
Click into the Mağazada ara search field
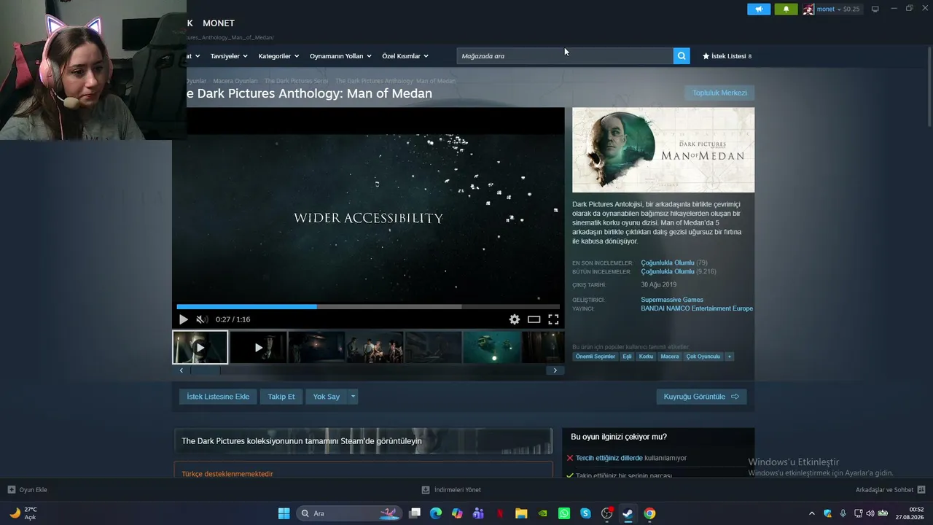pyautogui.click(x=565, y=56)
